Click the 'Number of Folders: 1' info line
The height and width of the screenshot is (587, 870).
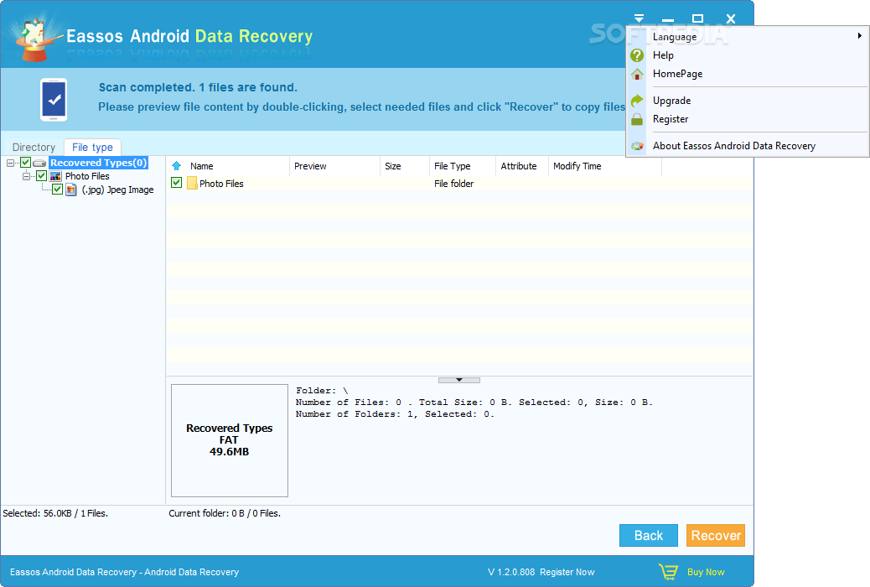point(395,413)
